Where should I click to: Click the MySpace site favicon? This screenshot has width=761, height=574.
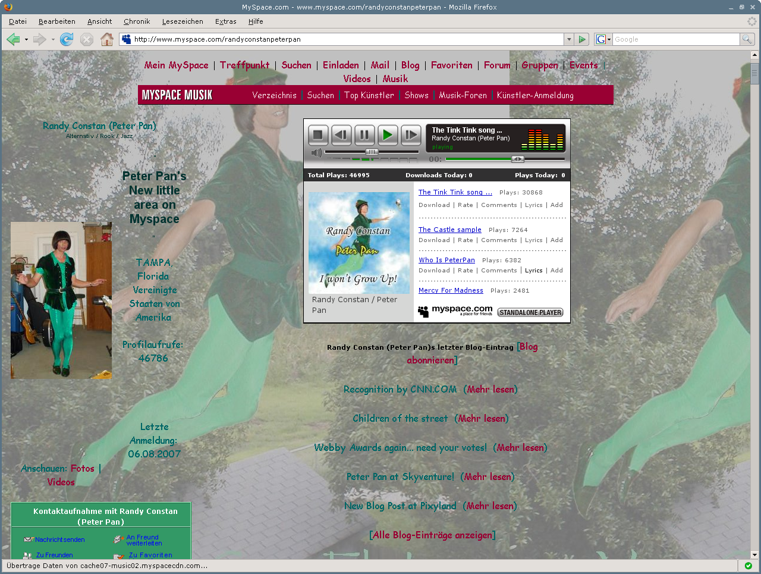tap(126, 39)
